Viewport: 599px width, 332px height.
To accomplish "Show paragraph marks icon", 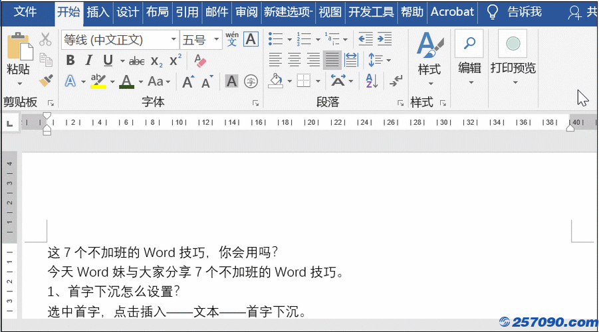I will pos(396,81).
